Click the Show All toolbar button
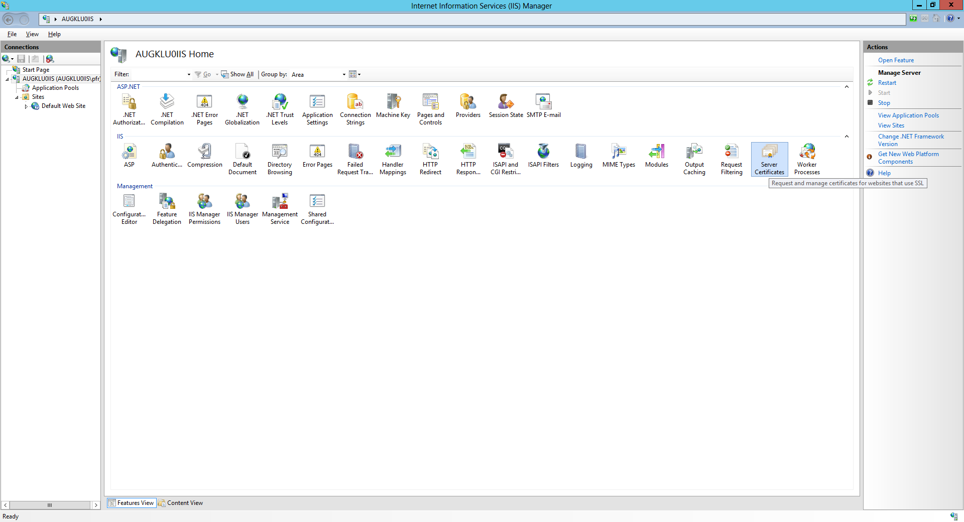Screen dimensions: 964x522 [x=237, y=75]
